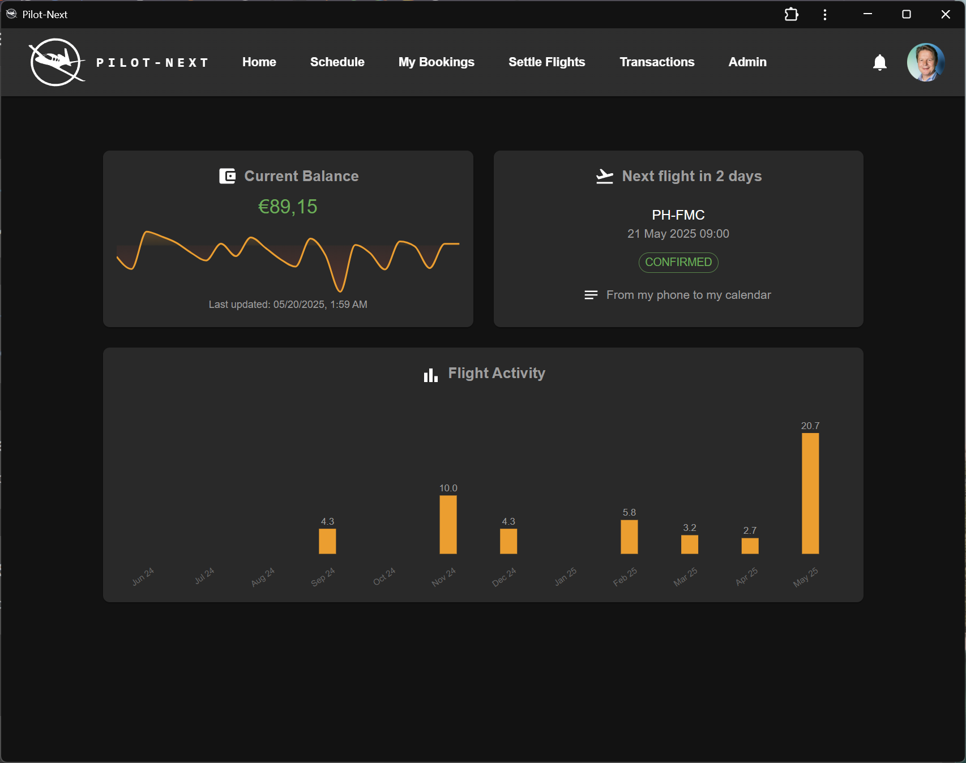
Task: View the Transactions page
Action: click(x=657, y=62)
